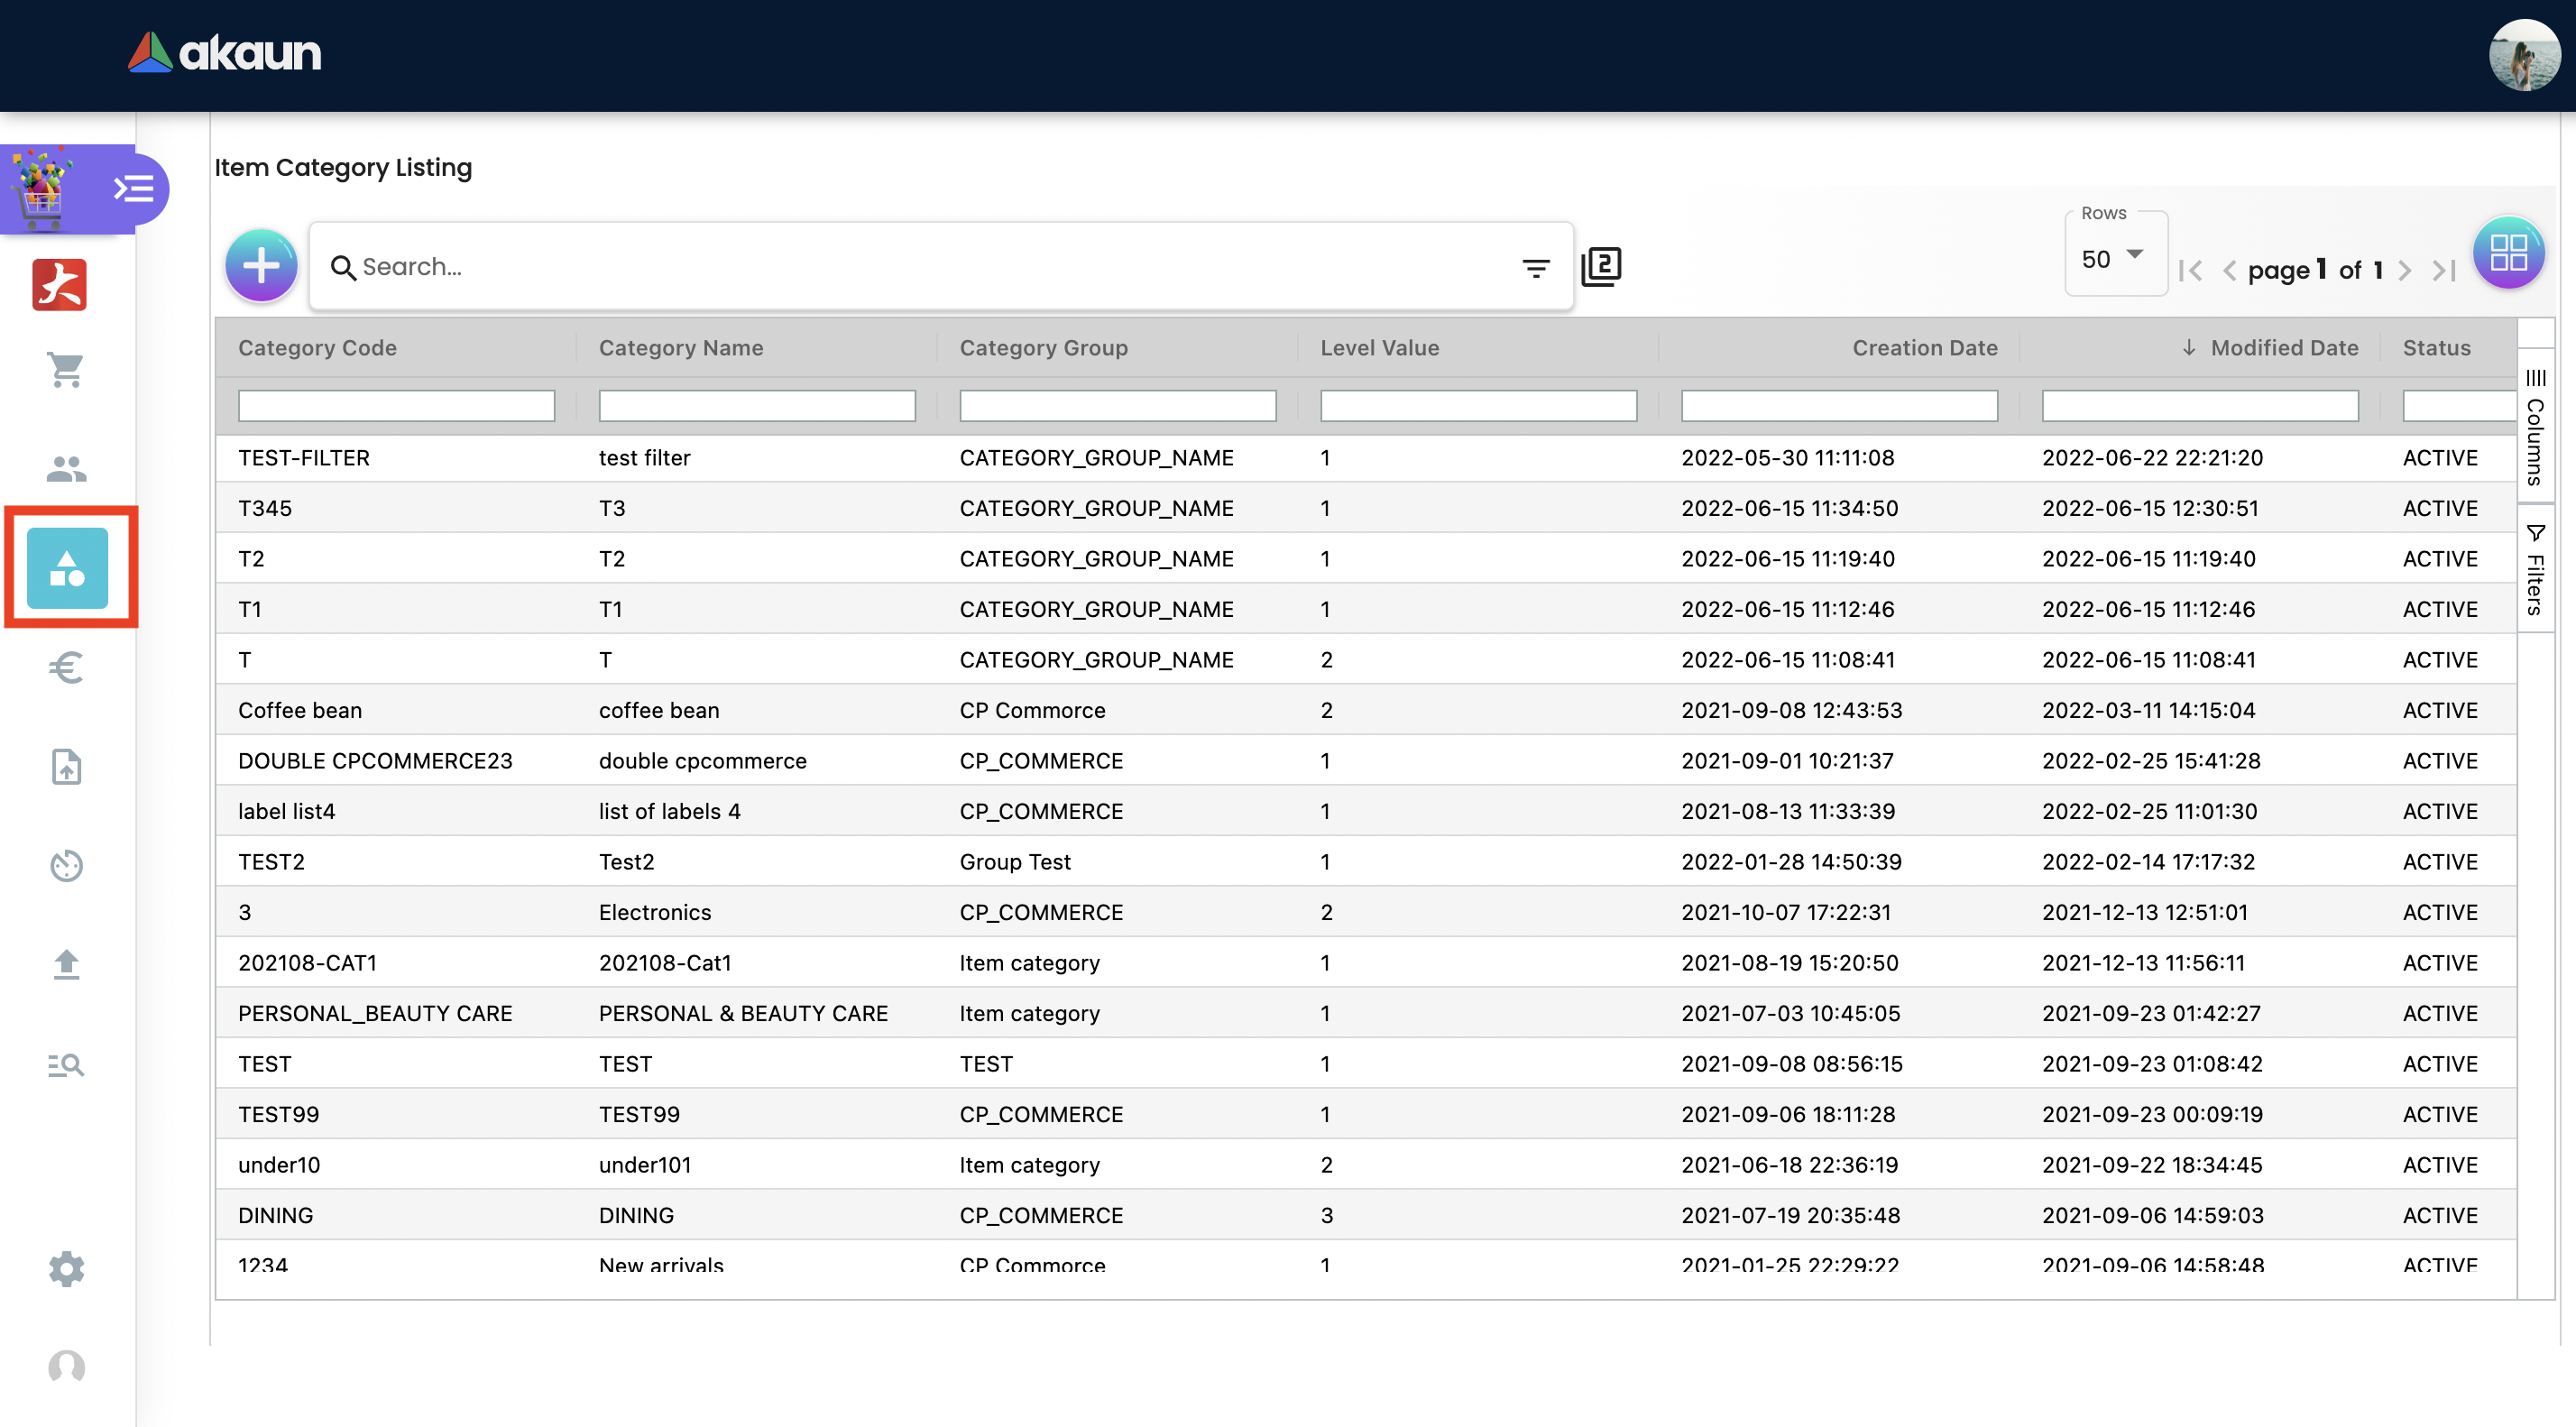The height and width of the screenshot is (1427, 2576).
Task: Open the settings gear in the sidebar
Action: click(66, 1268)
